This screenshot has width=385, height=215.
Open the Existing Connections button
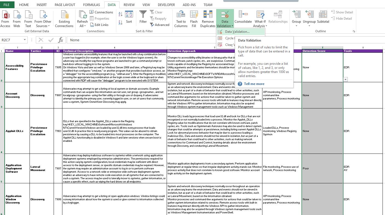click(x=64, y=19)
